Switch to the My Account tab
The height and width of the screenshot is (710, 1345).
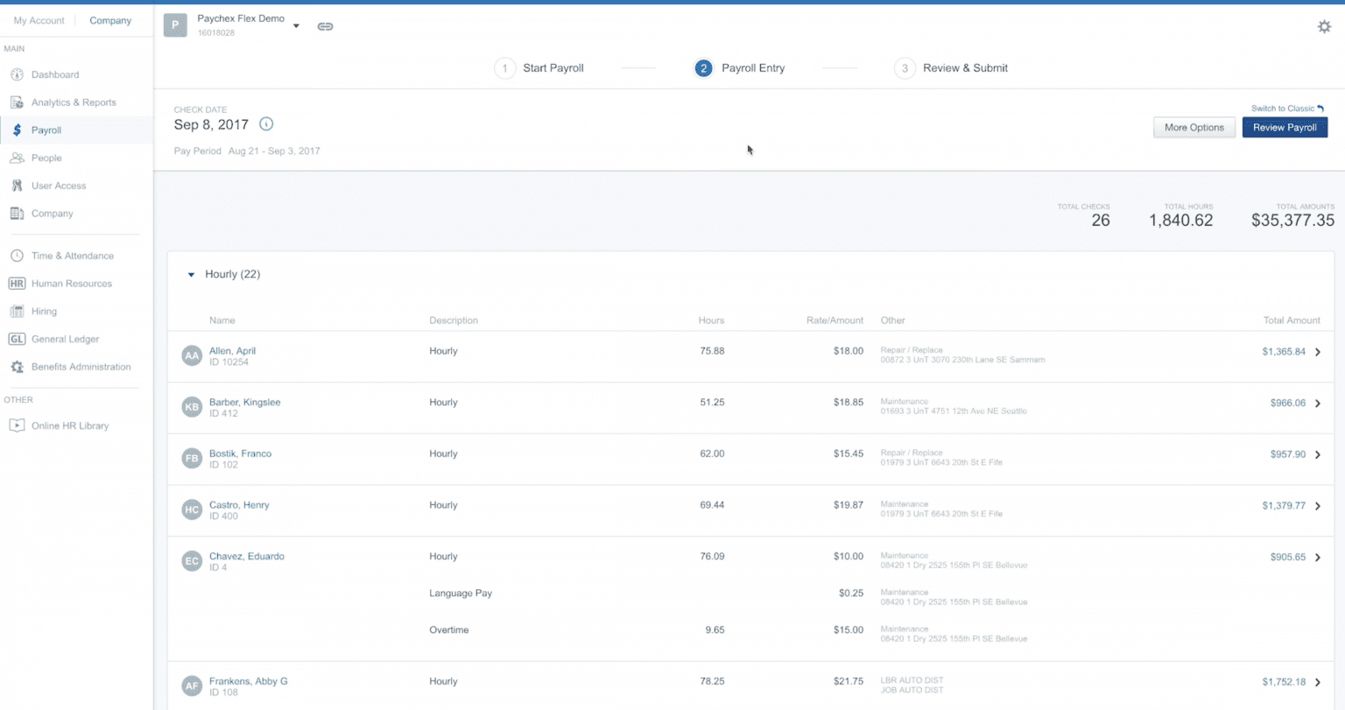coord(39,19)
